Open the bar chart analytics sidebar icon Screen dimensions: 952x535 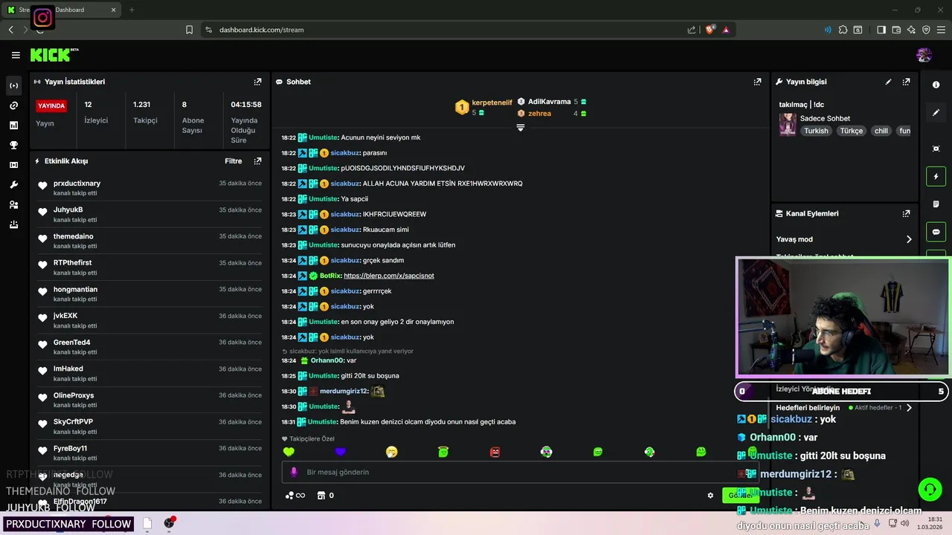coord(13,126)
